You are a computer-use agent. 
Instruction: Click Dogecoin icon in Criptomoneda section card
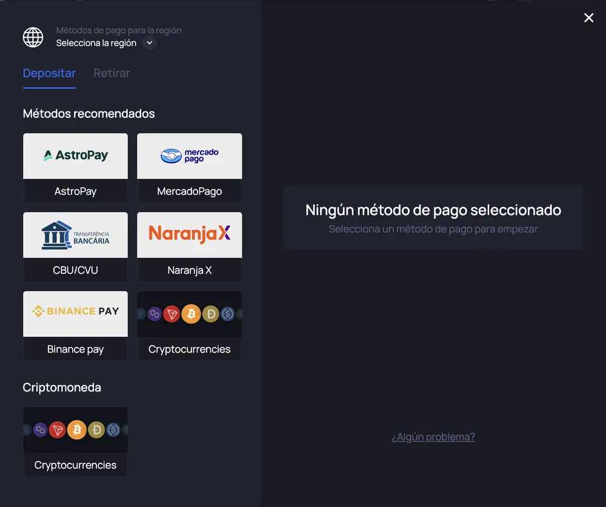96,430
